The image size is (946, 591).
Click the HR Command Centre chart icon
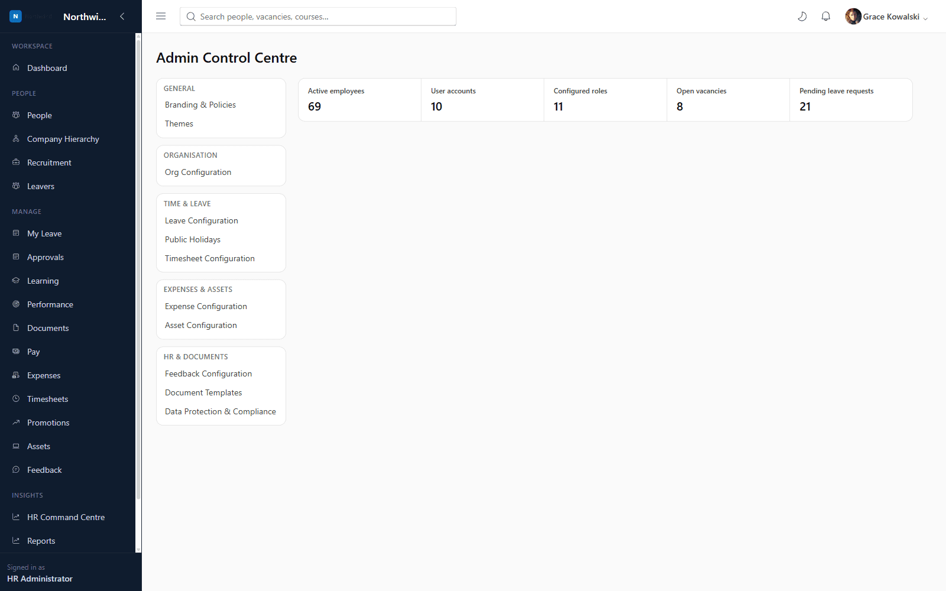(x=16, y=517)
